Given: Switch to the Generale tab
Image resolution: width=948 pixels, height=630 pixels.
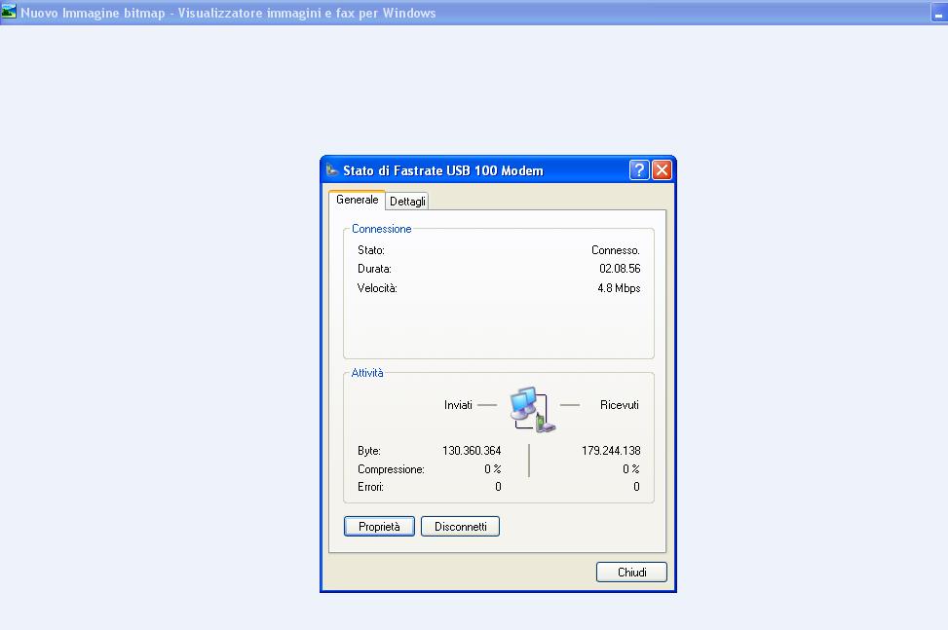Looking at the screenshot, I should point(357,200).
